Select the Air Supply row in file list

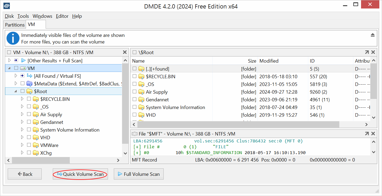(250, 92)
